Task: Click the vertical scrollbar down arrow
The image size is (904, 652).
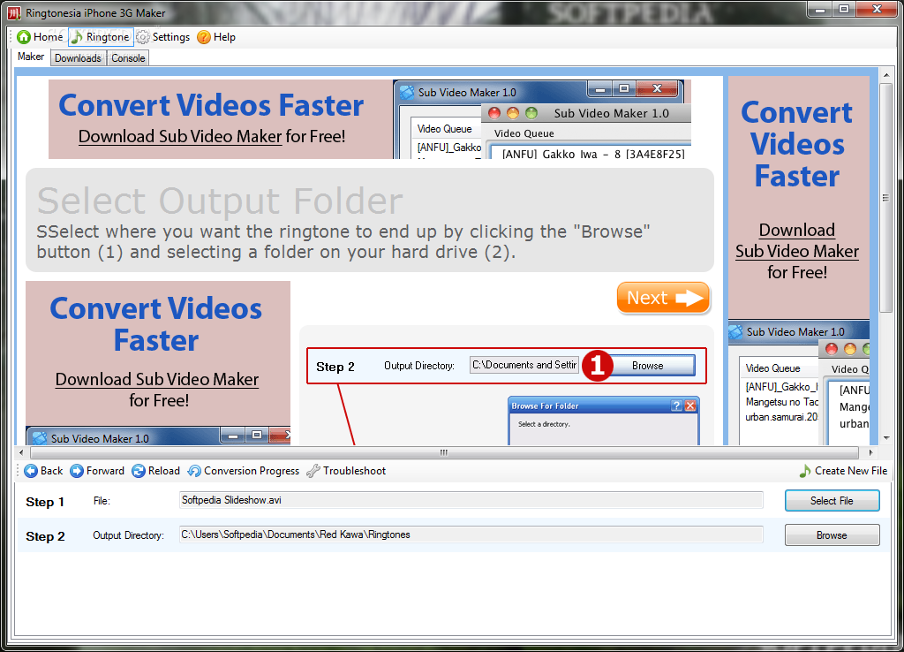Action: click(x=886, y=438)
